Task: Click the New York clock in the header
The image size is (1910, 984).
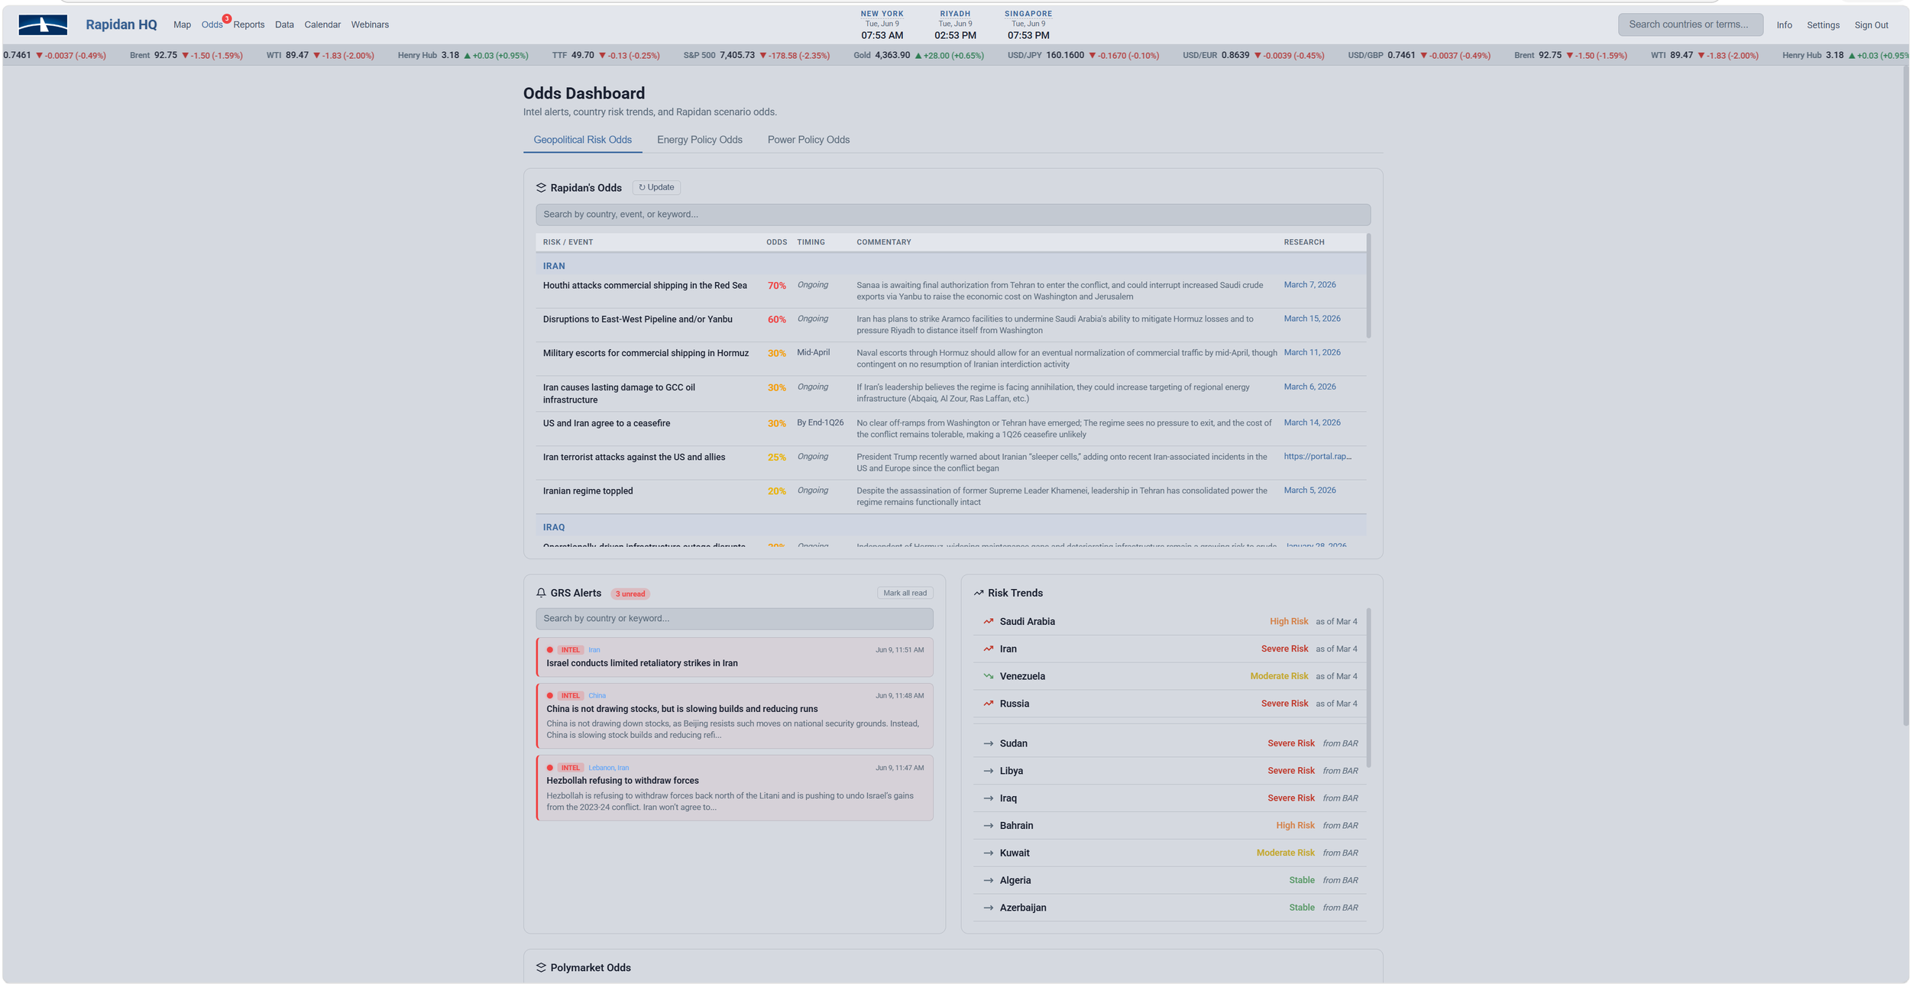Action: [882, 25]
